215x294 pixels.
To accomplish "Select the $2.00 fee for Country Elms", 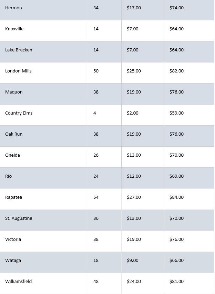I will (x=133, y=113).
